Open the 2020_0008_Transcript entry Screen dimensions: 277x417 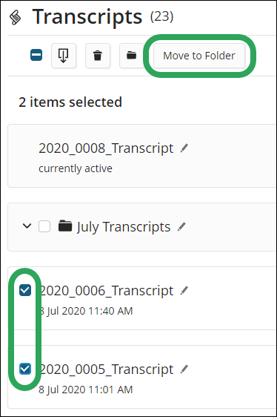(x=106, y=148)
